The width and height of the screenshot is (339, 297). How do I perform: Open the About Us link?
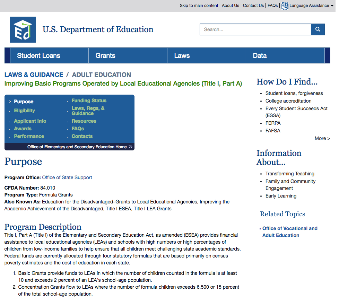[231, 6]
